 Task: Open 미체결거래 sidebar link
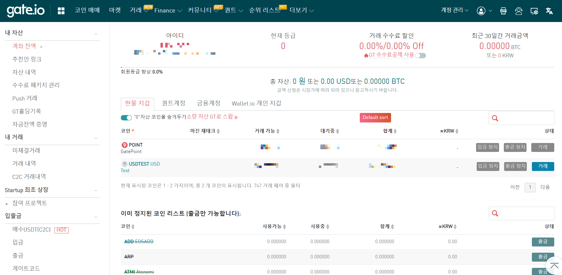[x=26, y=150]
